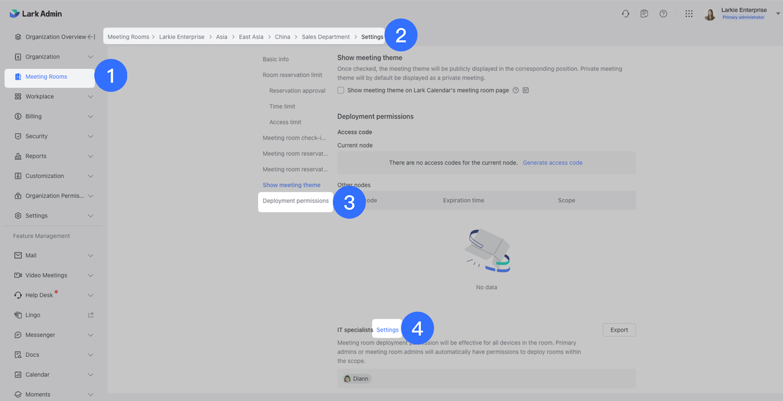
Task: Click the Generate access code link
Action: 552,163
